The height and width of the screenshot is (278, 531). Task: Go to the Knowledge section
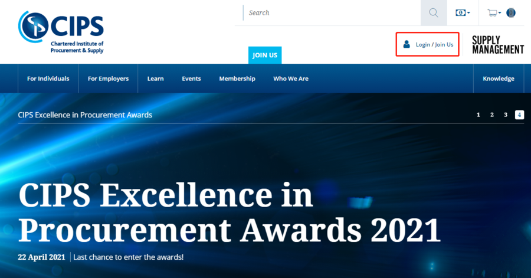pos(499,79)
